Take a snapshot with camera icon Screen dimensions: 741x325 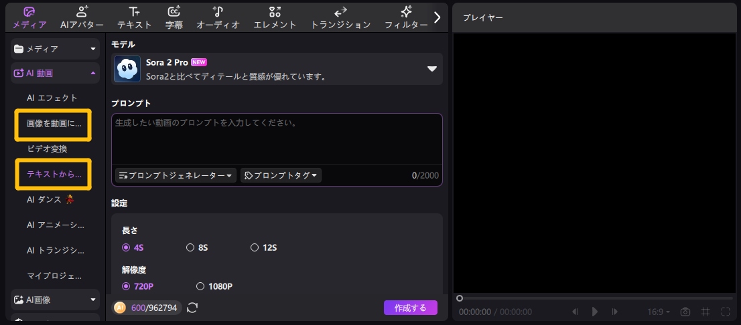point(685,312)
